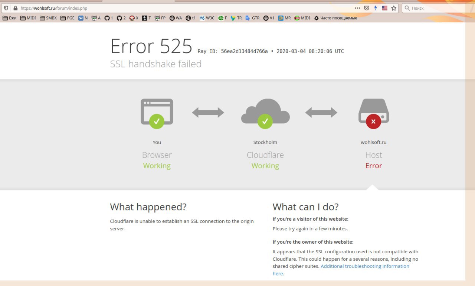Click the Ray ID and timestamp text
This screenshot has width=475, height=286.
271,51
